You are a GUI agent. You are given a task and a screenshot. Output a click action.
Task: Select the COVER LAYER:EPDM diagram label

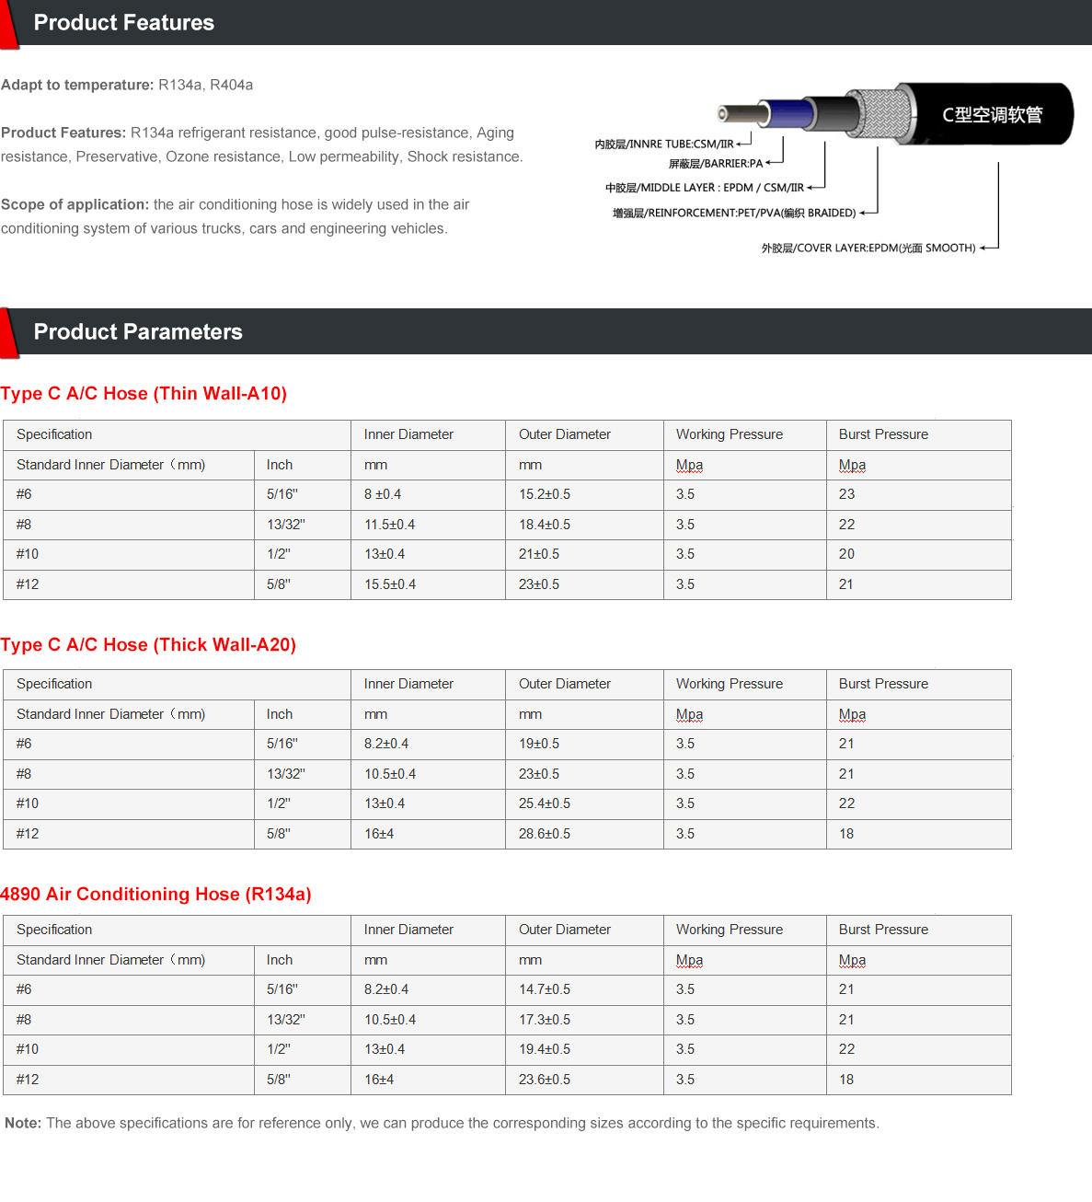pyautogui.click(x=868, y=248)
